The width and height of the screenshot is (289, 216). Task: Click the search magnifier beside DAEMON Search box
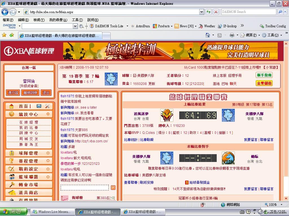click(280, 12)
